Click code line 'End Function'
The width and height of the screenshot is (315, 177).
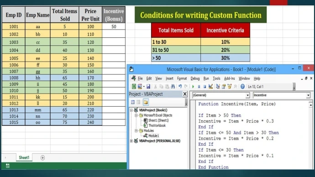213,167
